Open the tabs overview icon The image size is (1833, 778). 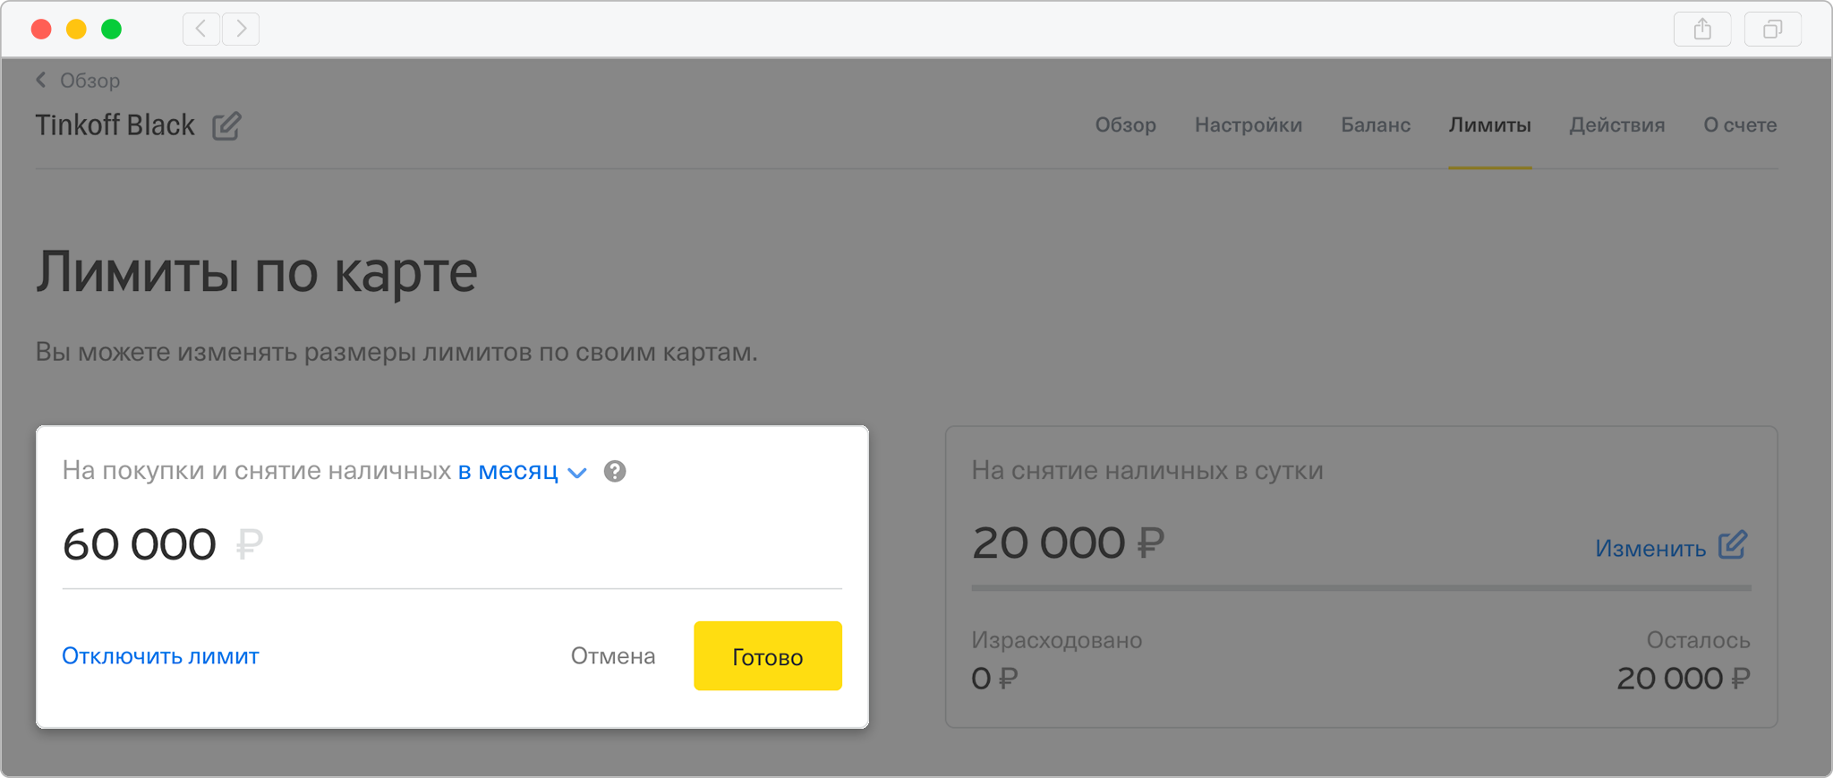point(1772,30)
